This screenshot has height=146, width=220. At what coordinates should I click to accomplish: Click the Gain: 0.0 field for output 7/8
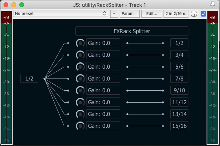click(x=103, y=79)
